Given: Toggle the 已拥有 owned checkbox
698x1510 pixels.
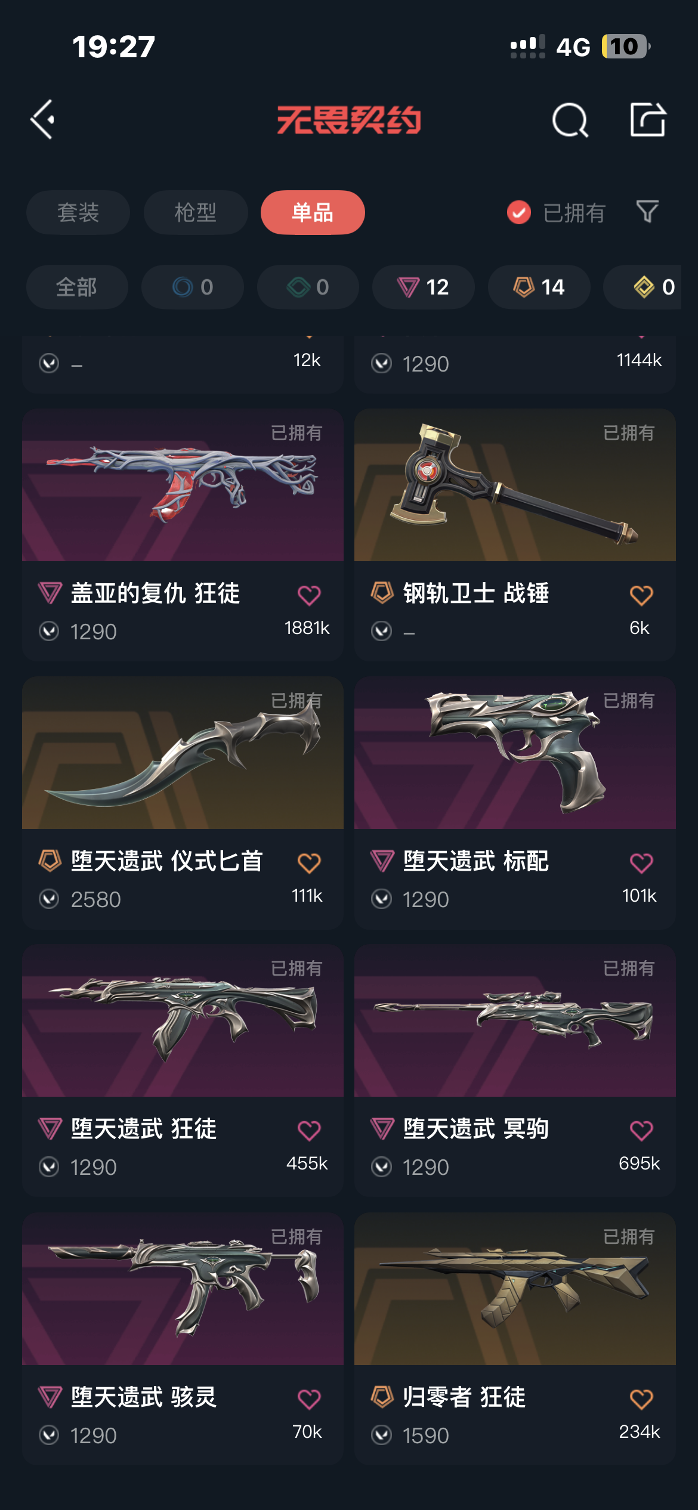Looking at the screenshot, I should (519, 212).
